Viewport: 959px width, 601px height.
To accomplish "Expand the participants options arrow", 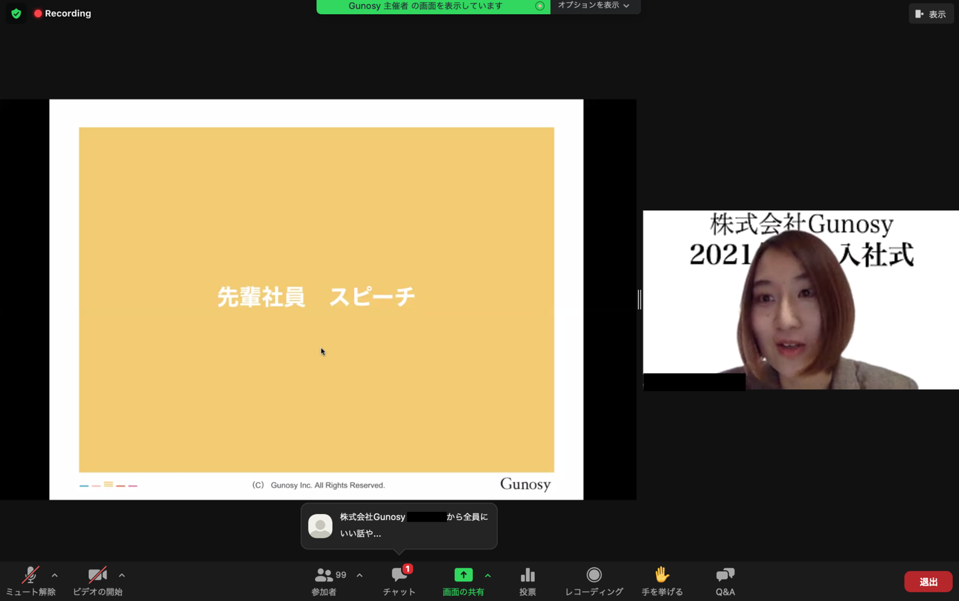I will point(360,575).
